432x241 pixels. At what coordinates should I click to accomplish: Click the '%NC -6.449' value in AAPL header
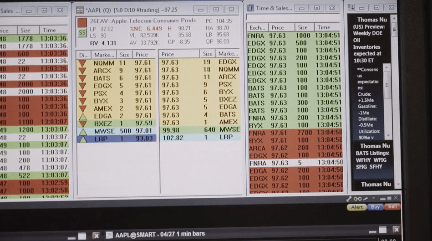[146, 29]
